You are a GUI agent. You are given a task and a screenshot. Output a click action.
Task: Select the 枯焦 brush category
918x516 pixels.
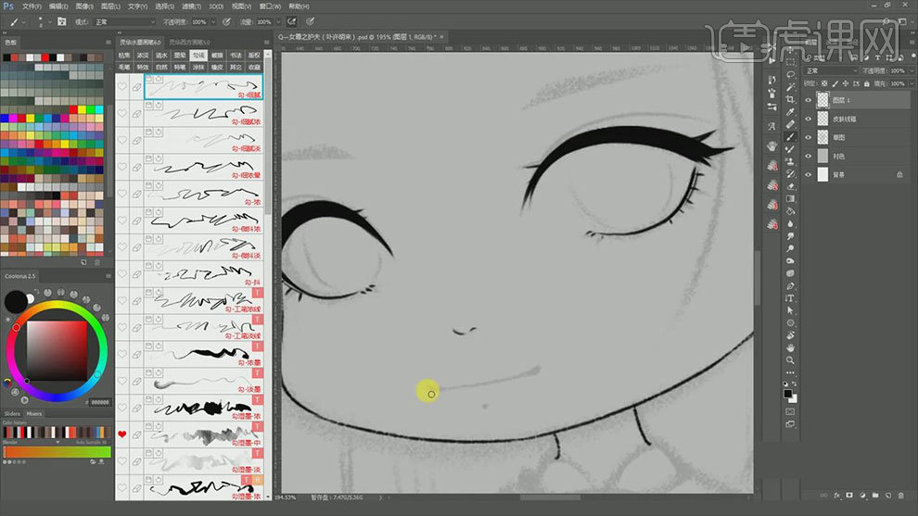124,55
